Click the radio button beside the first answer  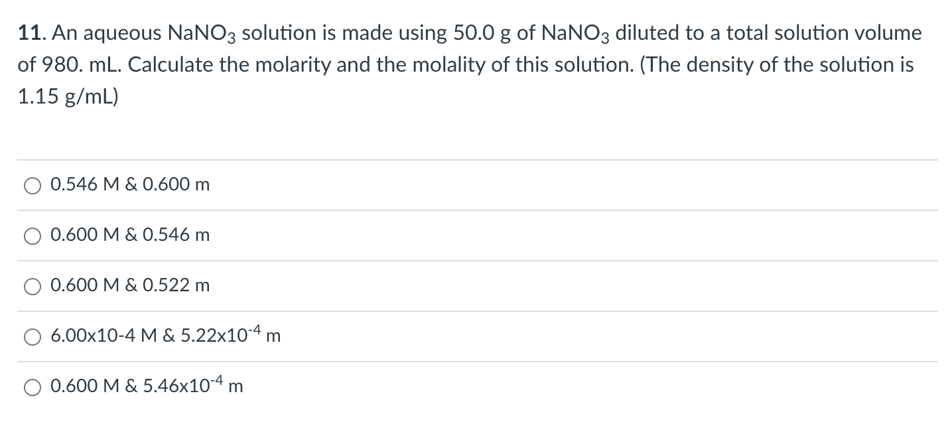(32, 185)
